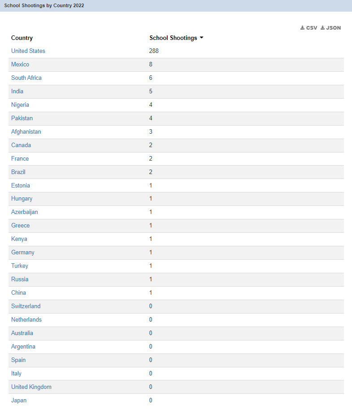
Task: Open the Switzerland link
Action: [26, 306]
